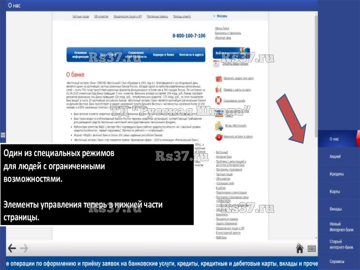Switch to 'Контакты и адреса' tab
Image resolution: width=360 pixels, height=270 pixels.
click(191, 55)
